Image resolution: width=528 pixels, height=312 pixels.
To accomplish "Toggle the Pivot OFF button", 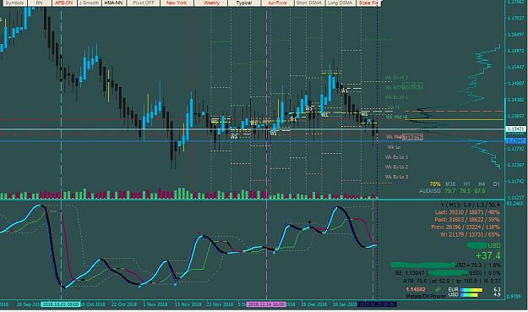I will [144, 3].
